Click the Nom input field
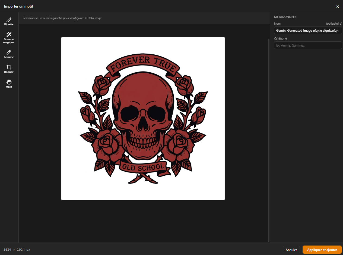 [x=308, y=31]
